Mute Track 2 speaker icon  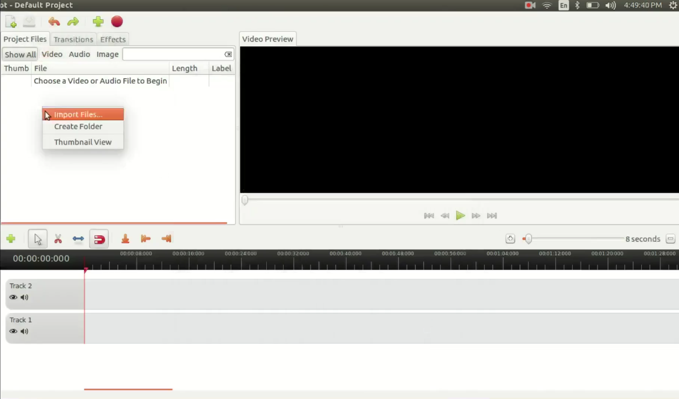[24, 297]
